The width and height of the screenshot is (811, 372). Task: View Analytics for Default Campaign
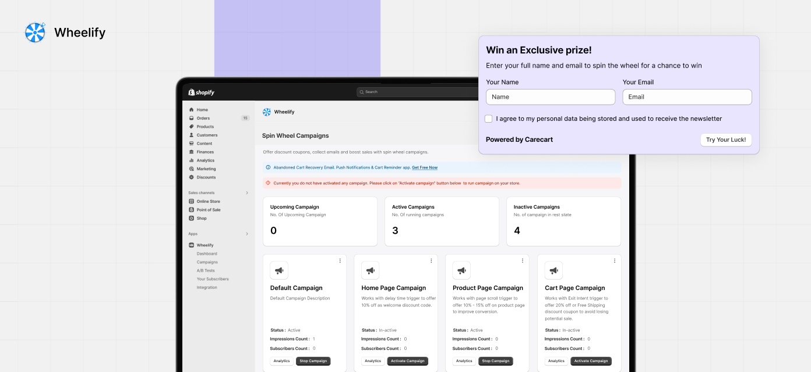282,361
